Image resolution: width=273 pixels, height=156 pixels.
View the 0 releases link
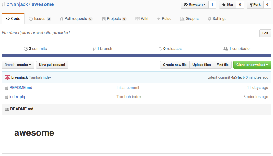pyautogui.click(x=170, y=49)
